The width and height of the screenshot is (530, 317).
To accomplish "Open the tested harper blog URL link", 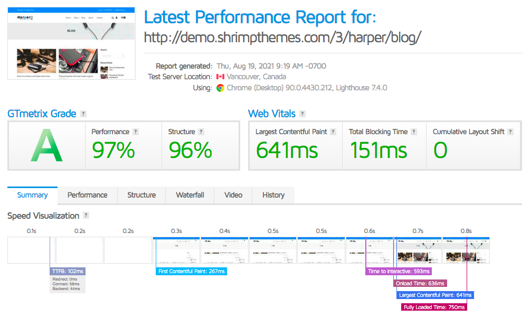I will 282,38.
